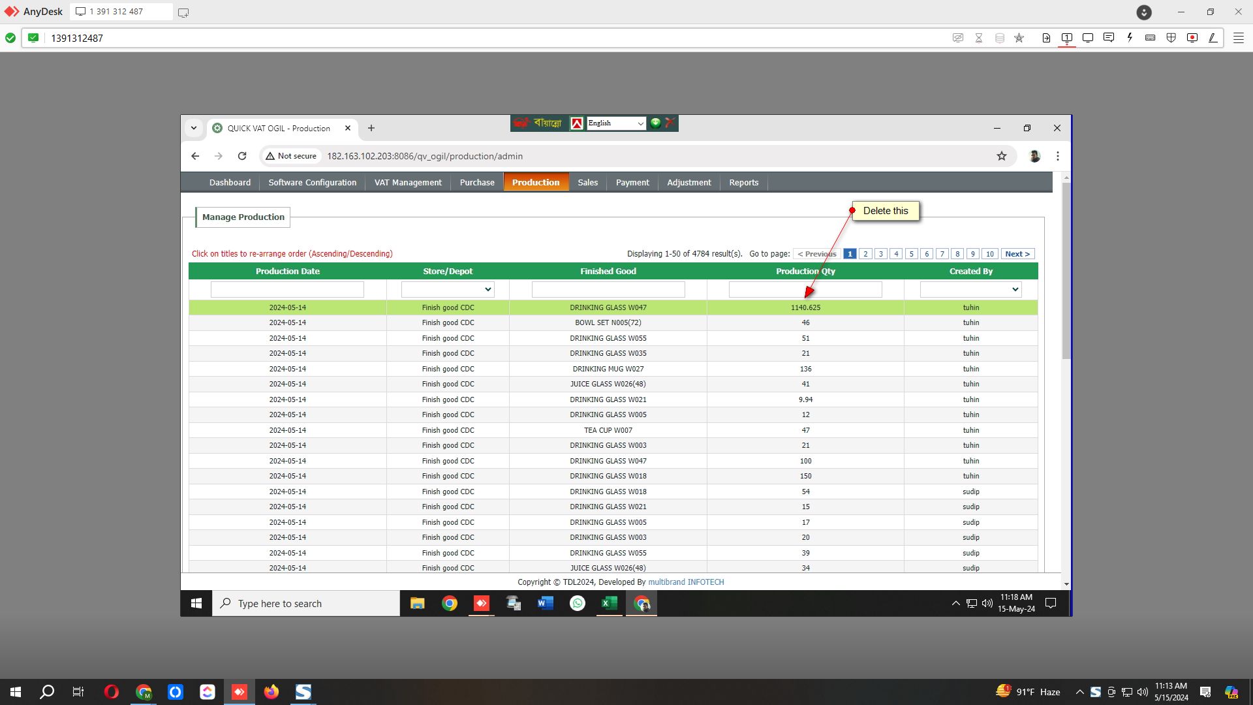1253x705 pixels.
Task: Select the AnyDesk whiteboard pen icon
Action: (x=1213, y=38)
